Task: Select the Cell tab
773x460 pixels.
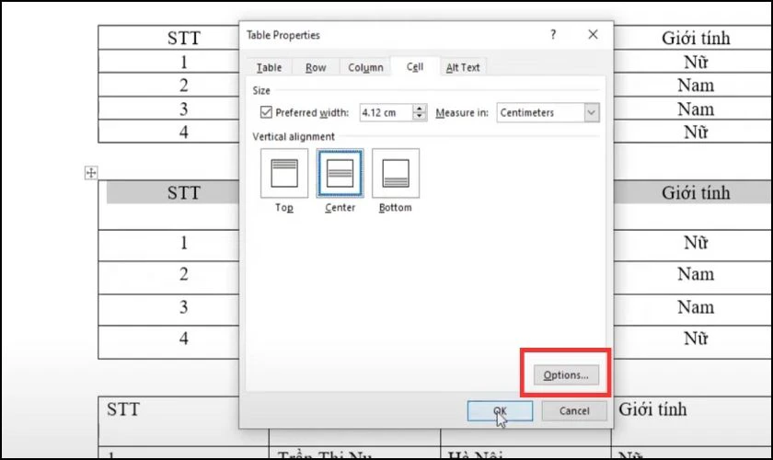Action: (x=415, y=66)
